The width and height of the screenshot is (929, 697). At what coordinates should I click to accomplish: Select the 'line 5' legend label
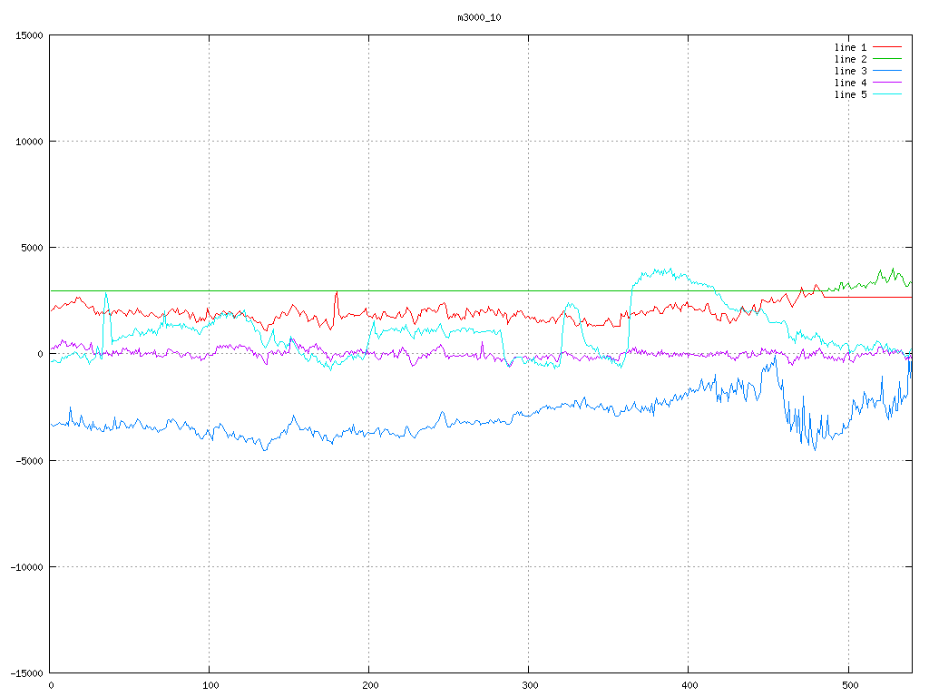(850, 94)
